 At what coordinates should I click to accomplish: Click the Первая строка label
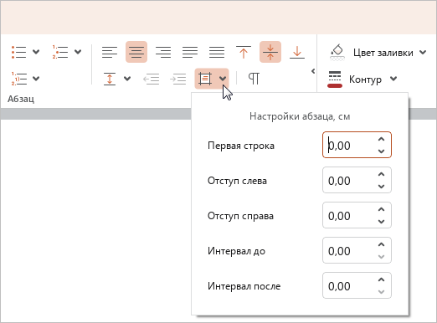[241, 146]
